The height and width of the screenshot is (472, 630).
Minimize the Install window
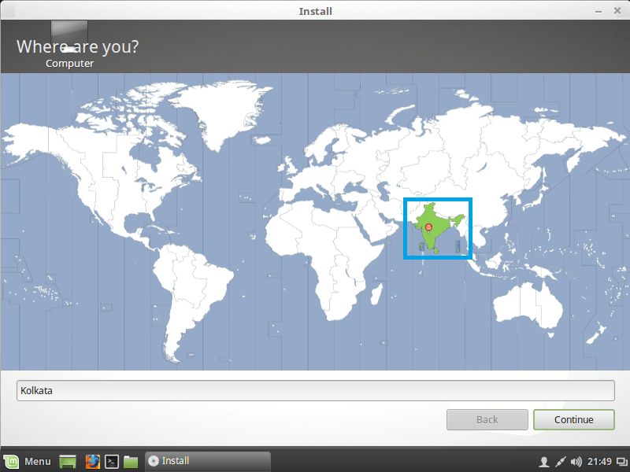pyautogui.click(x=598, y=12)
